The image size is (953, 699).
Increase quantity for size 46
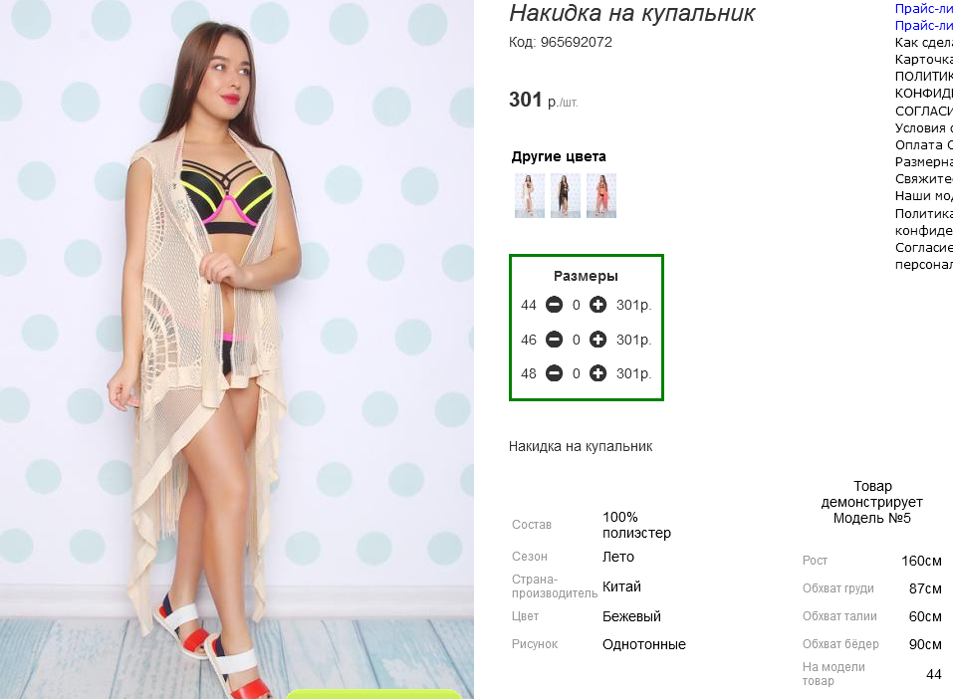[x=597, y=340]
